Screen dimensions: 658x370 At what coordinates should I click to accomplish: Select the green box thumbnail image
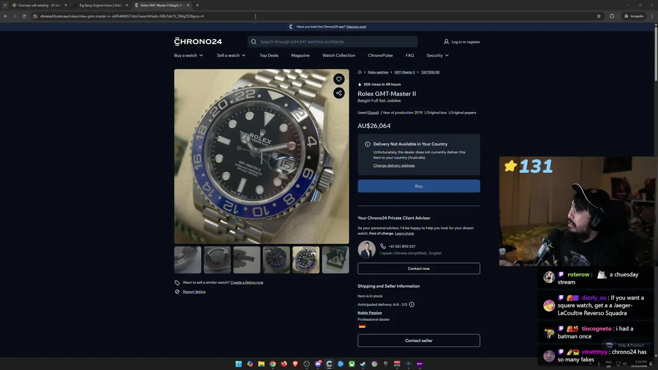tap(335, 260)
